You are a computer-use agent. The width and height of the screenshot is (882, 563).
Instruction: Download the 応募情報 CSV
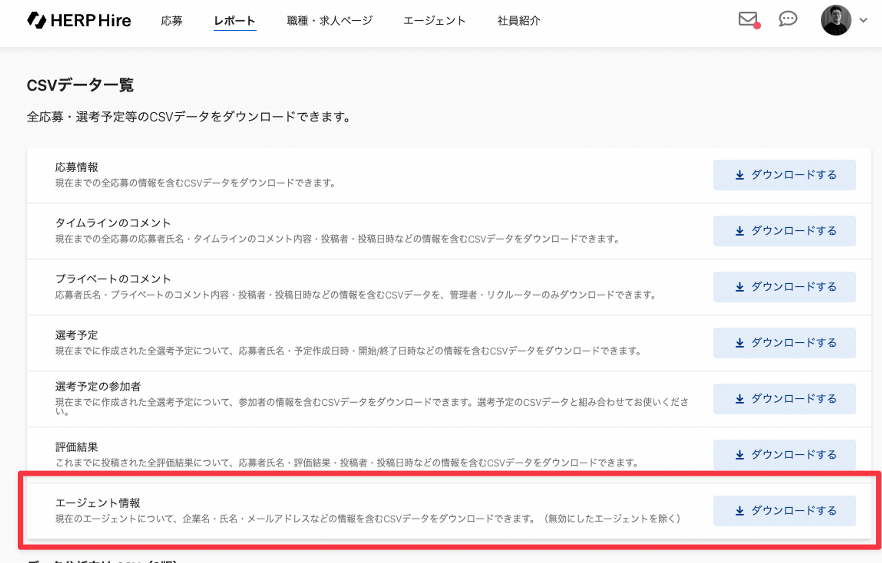coord(785,175)
